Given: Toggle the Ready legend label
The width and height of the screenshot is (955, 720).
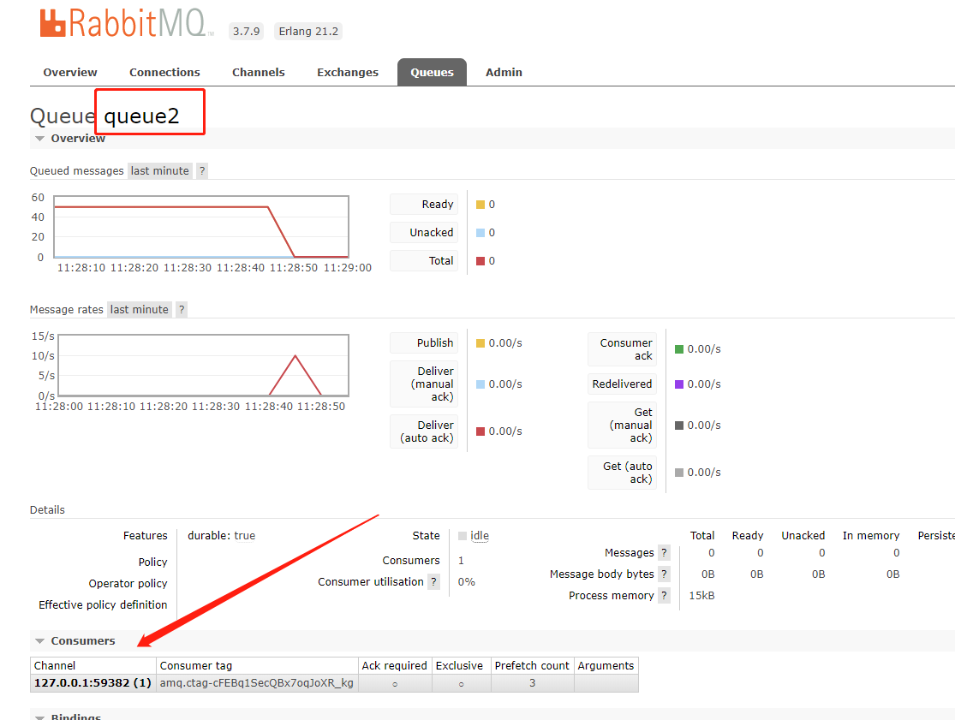Looking at the screenshot, I should pos(424,205).
